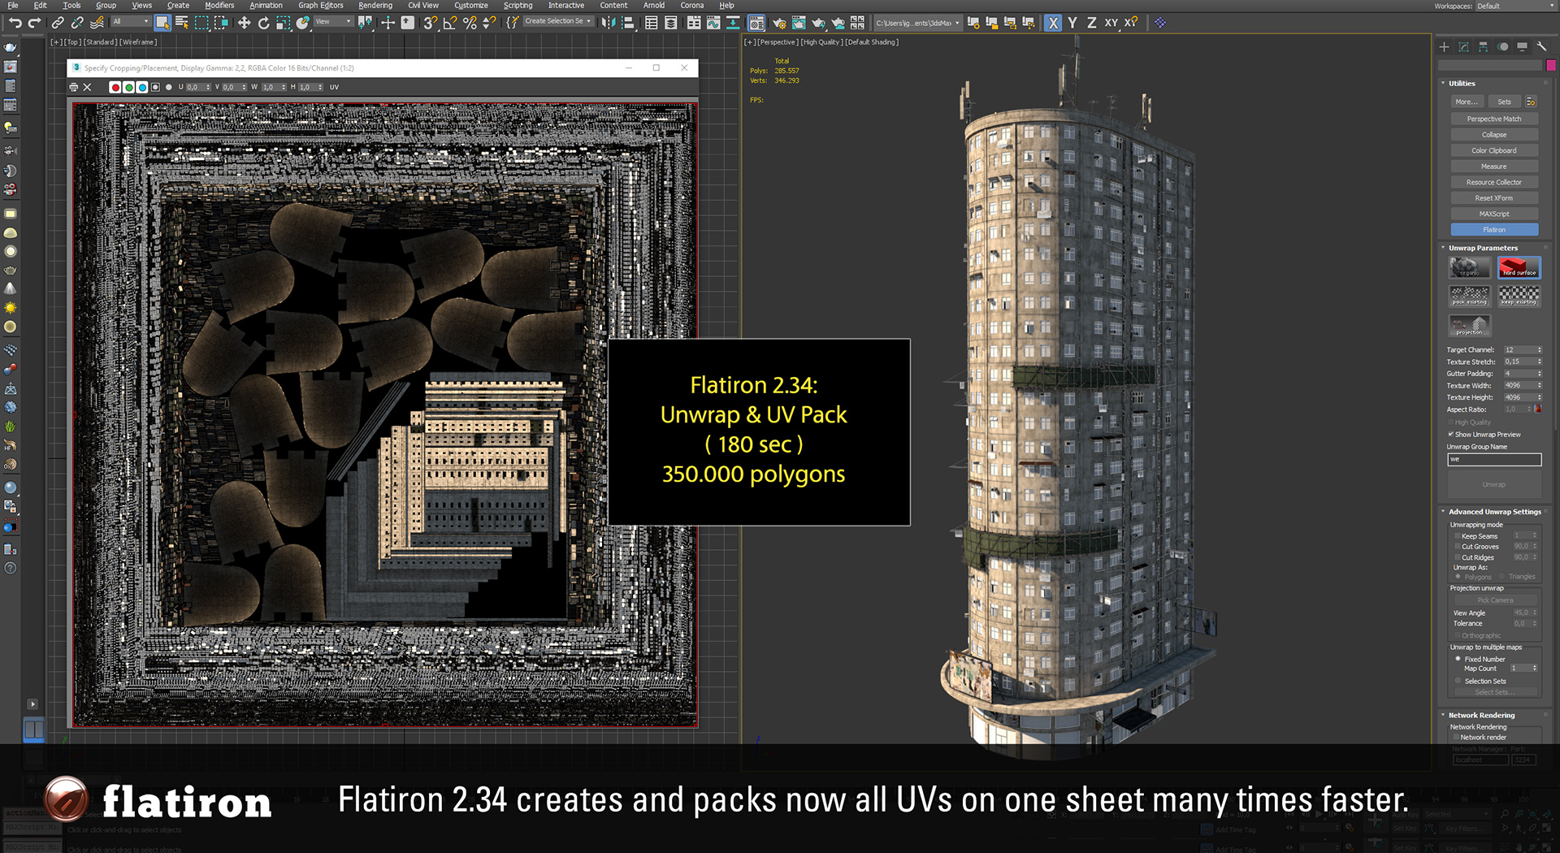Choose the Select Object tool
The height and width of the screenshot is (853, 1560).
coord(162,23)
